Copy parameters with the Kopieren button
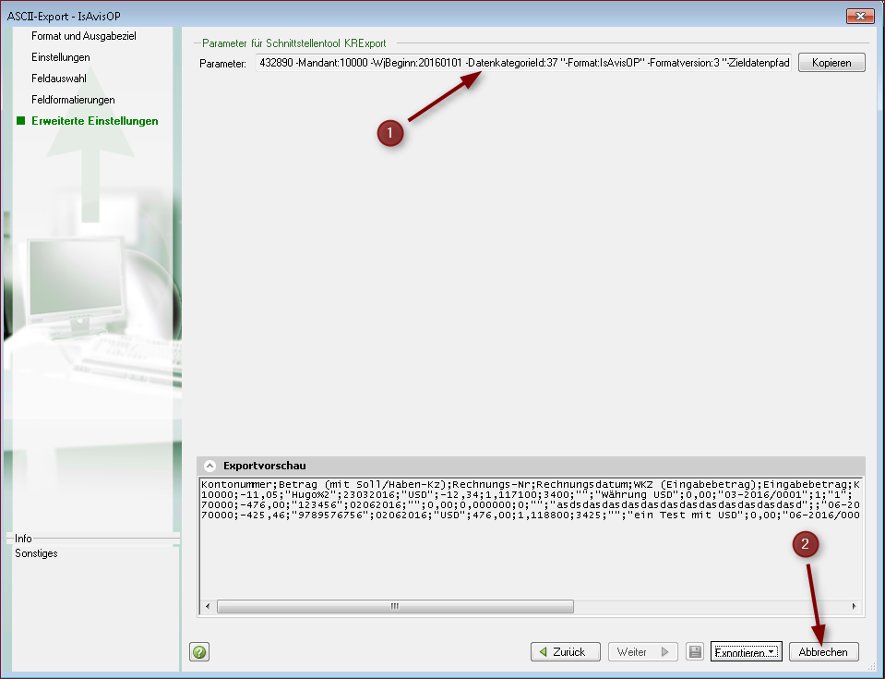The height and width of the screenshot is (679, 885). coord(831,63)
